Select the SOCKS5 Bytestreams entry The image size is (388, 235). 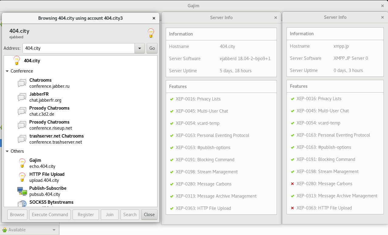pyautogui.click(x=51, y=202)
